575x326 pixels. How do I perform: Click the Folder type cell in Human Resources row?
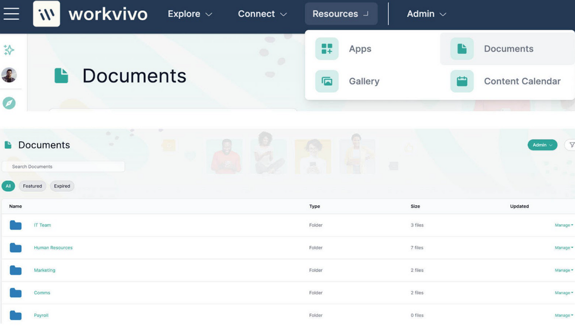tap(316, 248)
